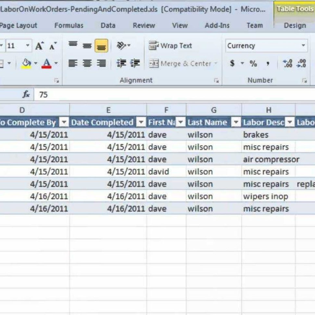Select the Increase Font Size icon
Viewport: 315px width, 315px height.
39,45
